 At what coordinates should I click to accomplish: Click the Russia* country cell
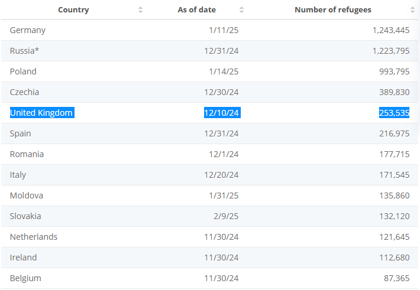(x=25, y=51)
